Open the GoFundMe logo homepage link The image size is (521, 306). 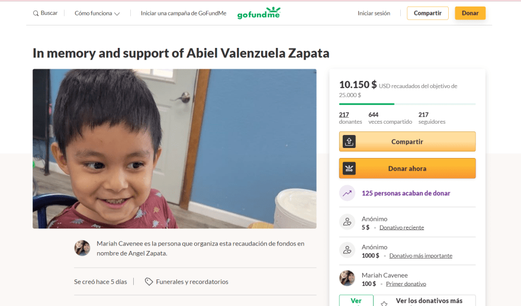(259, 13)
